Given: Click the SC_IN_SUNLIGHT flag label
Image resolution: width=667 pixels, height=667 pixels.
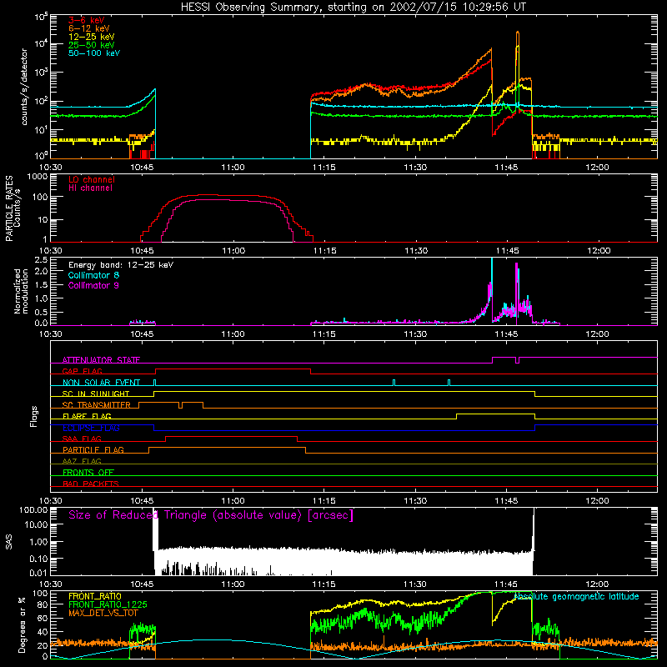Looking at the screenshot, I should pos(96,394).
